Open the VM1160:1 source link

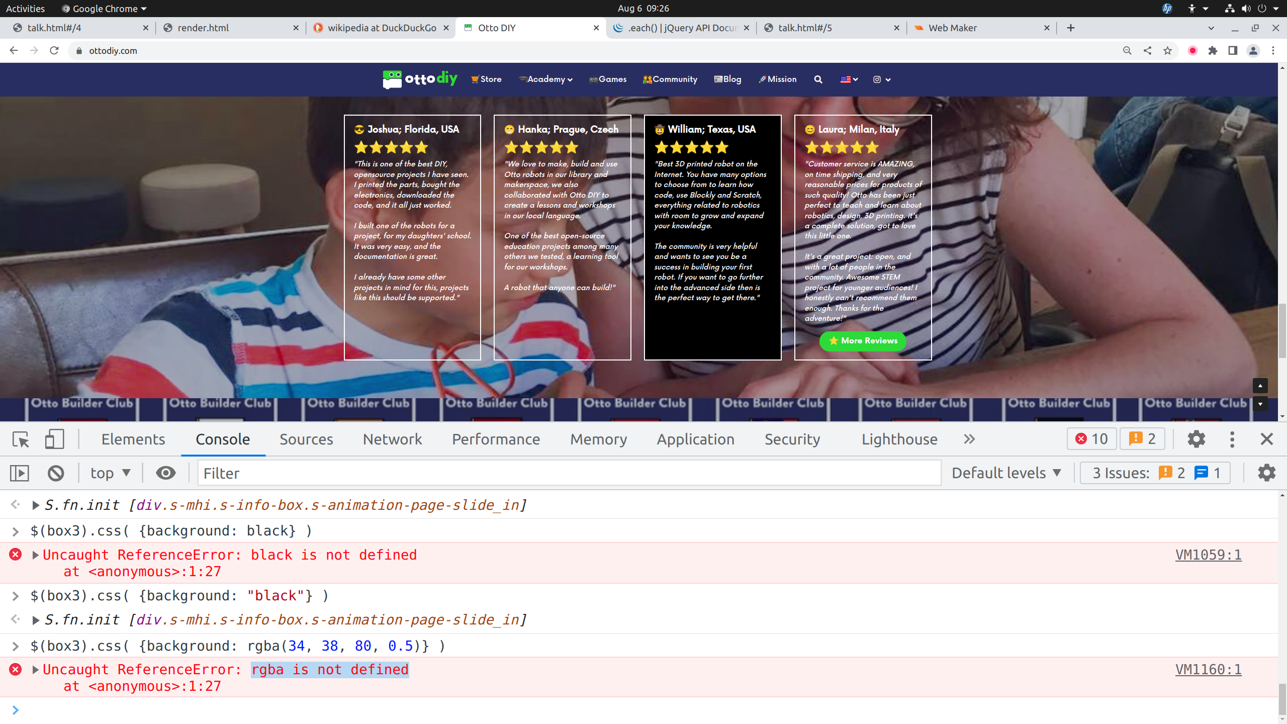pyautogui.click(x=1208, y=670)
